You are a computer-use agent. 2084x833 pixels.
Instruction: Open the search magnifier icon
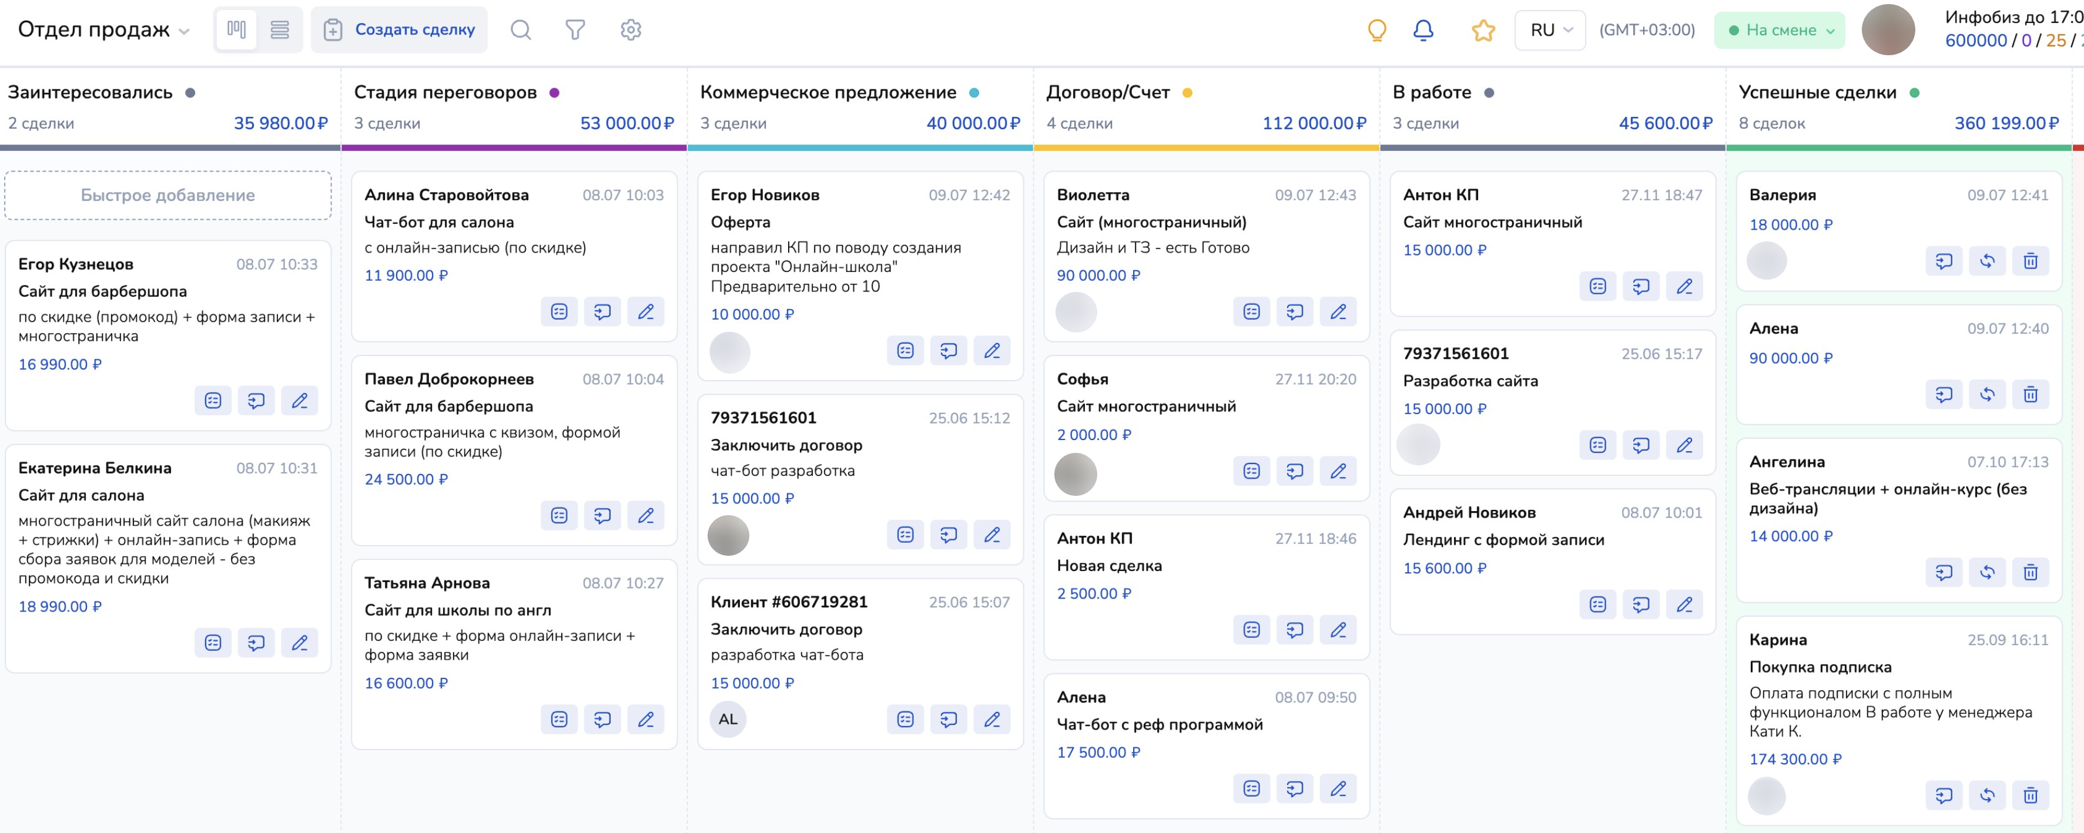(x=521, y=30)
